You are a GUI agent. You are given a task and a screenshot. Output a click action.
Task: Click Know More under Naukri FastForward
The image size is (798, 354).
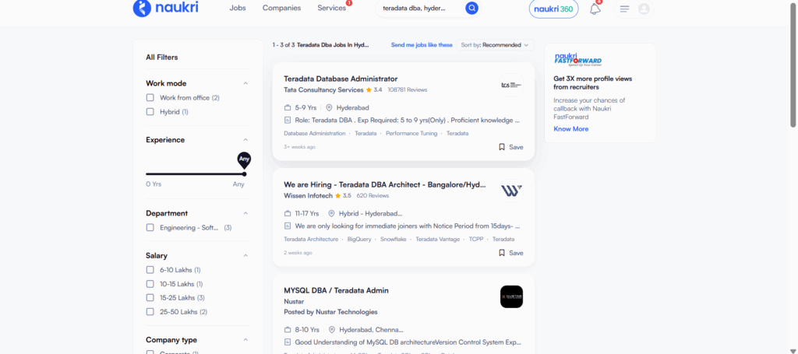click(x=570, y=129)
